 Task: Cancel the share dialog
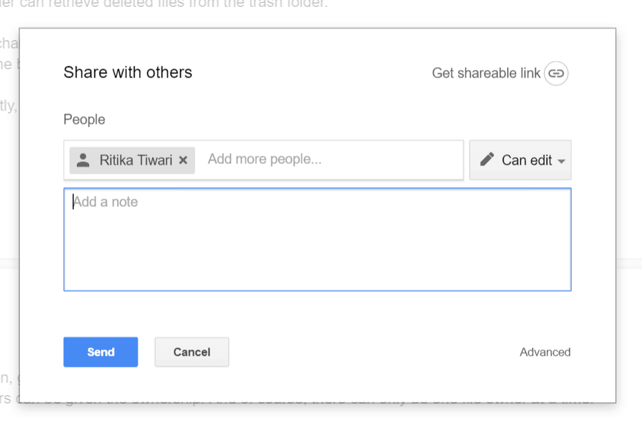coord(191,352)
